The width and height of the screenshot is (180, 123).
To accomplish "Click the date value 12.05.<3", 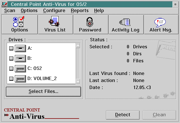I will click(142, 88).
